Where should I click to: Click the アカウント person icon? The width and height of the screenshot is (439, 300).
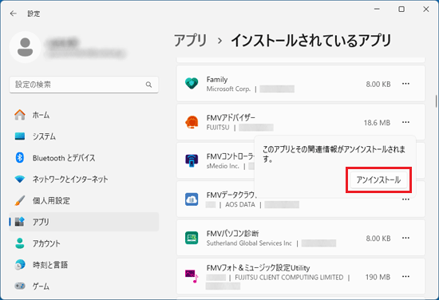(x=20, y=243)
